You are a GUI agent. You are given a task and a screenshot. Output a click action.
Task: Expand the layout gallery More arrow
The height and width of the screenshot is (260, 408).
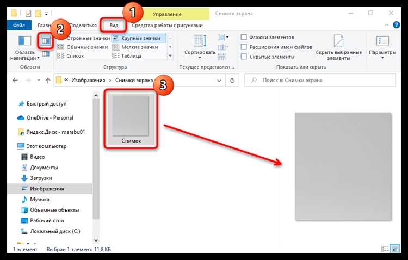170,55
